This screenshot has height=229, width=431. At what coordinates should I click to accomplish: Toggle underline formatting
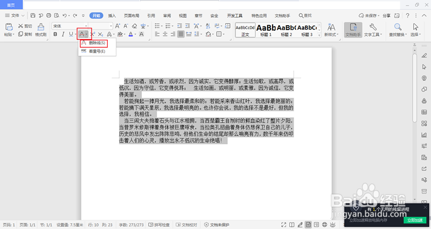pyautogui.click(x=71, y=34)
